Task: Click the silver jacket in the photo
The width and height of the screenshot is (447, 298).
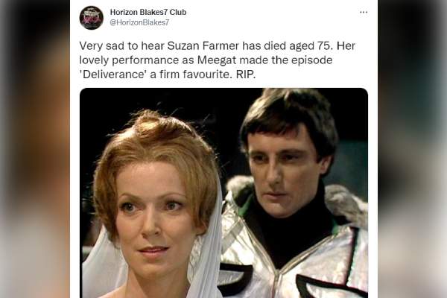Action: tap(294, 256)
